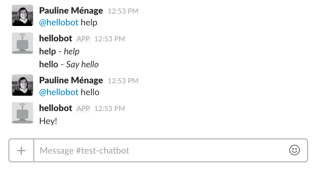
Task: Click hellobot's avatar beside the help command list
Action: point(22,43)
